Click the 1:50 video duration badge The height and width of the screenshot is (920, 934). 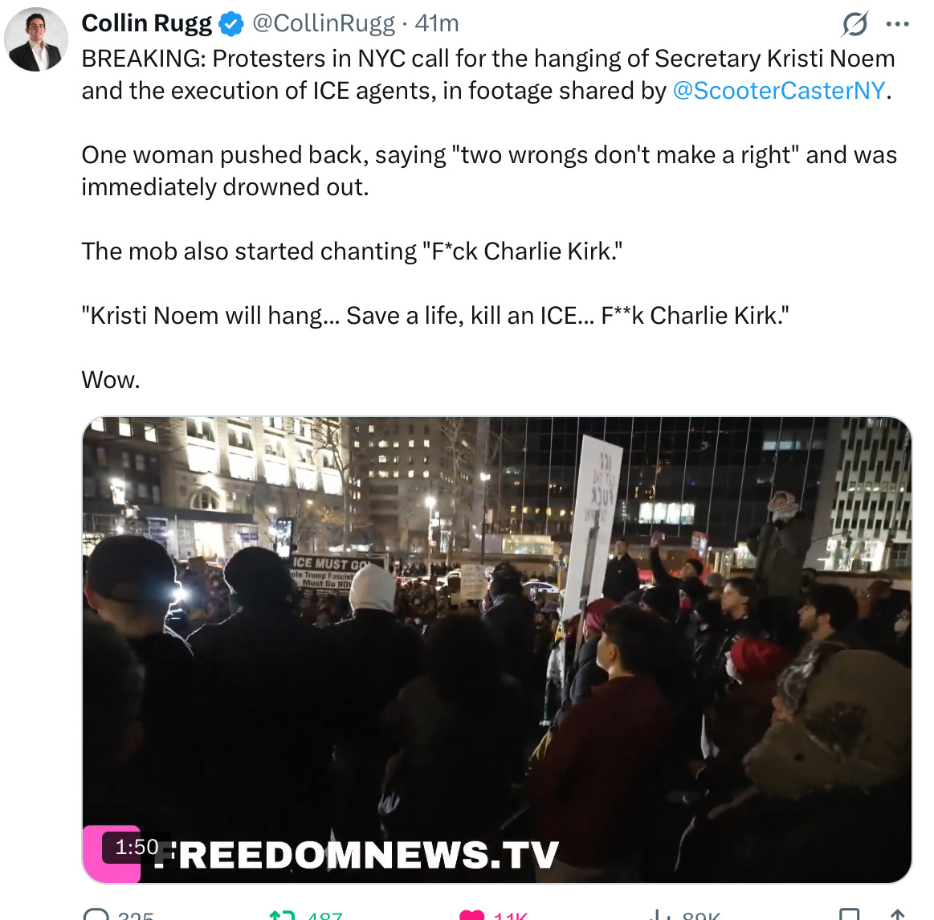click(137, 847)
